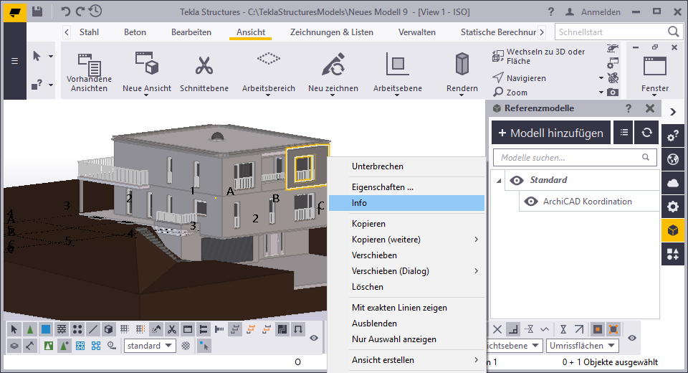688x373 pixels.
Task: Click the eye icon on selection toolbar
Action: coord(314,338)
